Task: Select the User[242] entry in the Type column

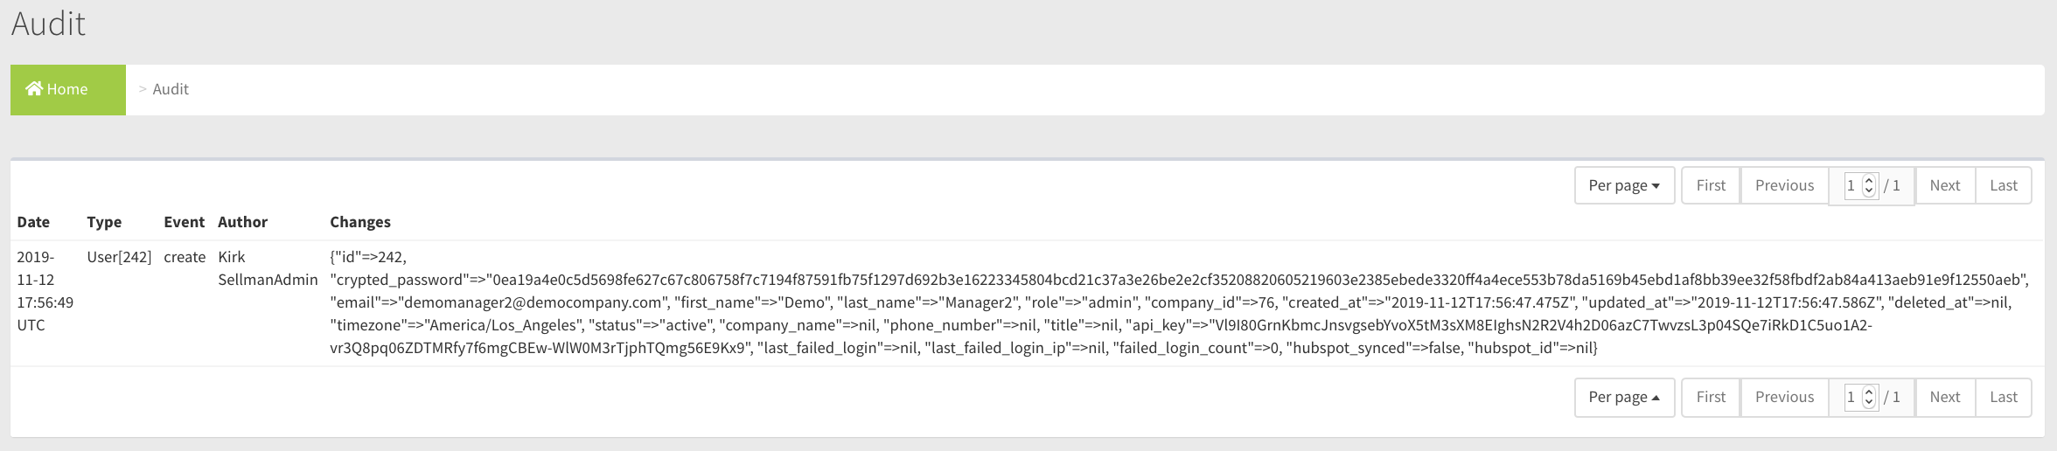Action: tap(119, 257)
